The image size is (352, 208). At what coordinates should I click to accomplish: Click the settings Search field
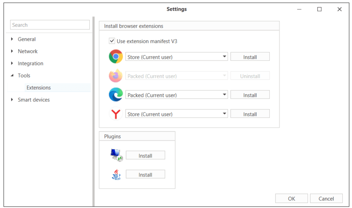[x=50, y=25]
